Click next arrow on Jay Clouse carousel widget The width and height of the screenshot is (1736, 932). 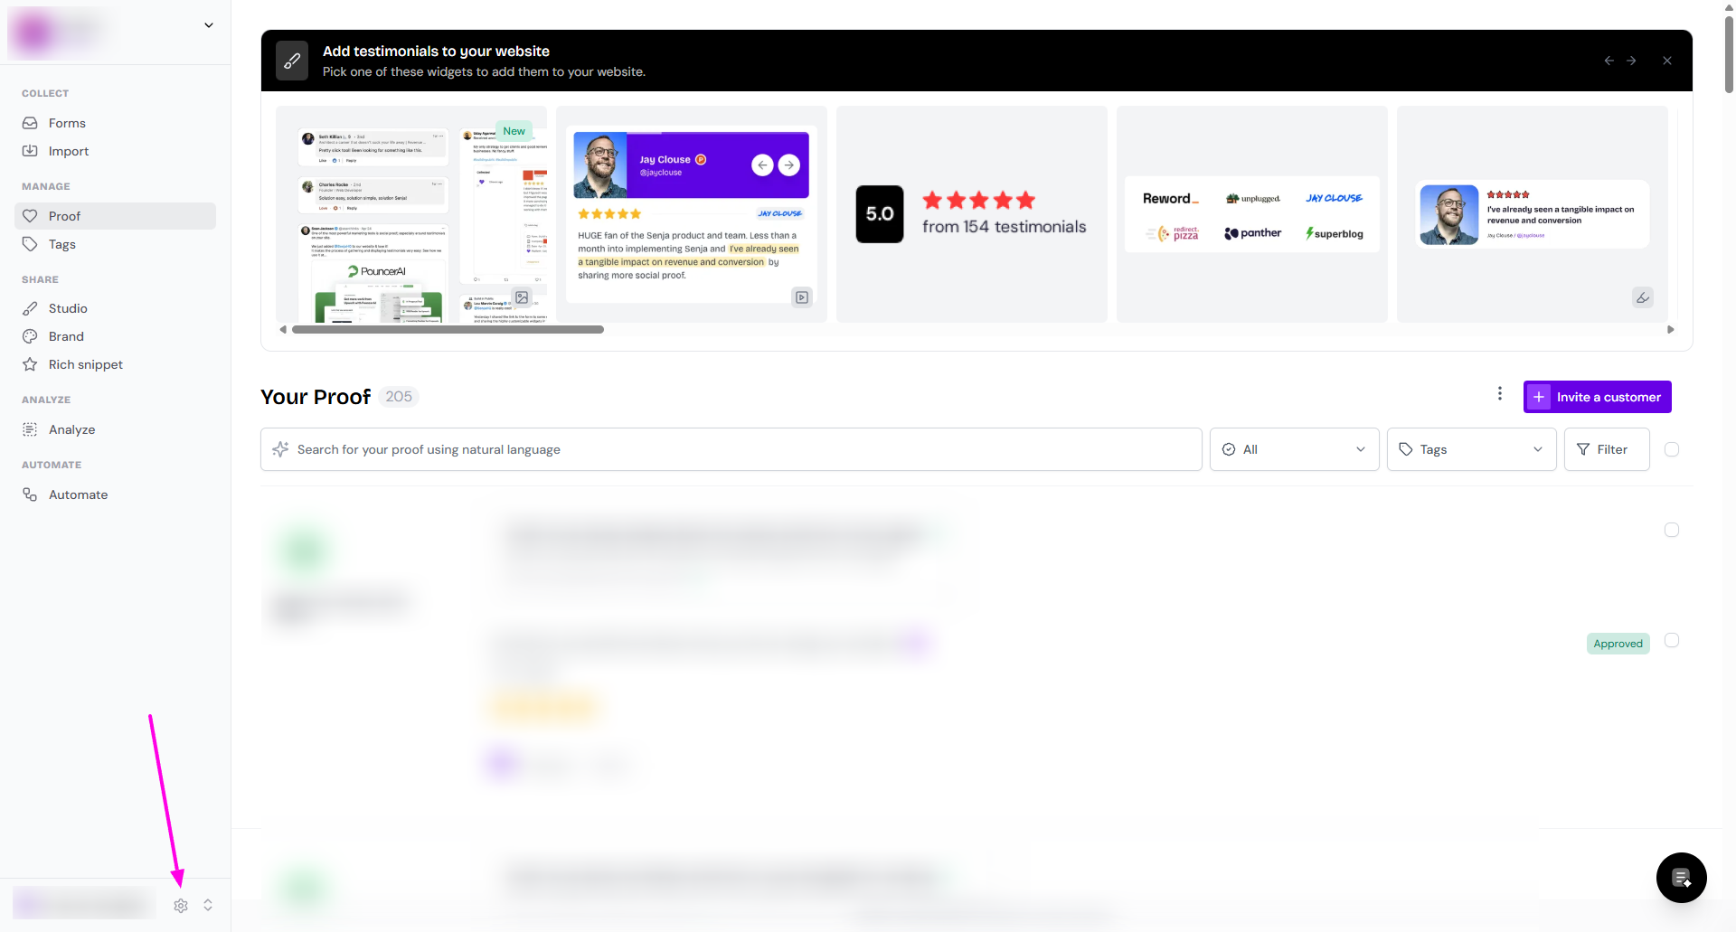coord(788,165)
